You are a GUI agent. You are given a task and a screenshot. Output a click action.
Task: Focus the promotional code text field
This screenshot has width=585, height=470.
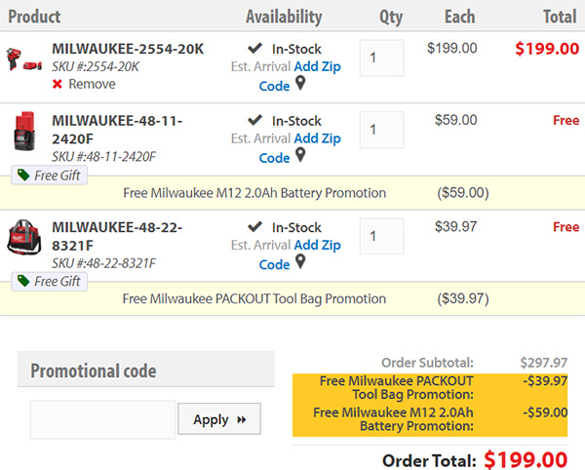[102, 419]
